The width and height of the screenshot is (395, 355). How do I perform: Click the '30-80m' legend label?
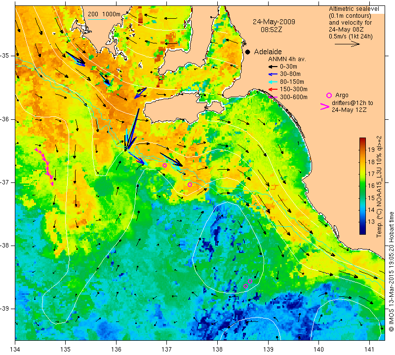click(x=290, y=74)
